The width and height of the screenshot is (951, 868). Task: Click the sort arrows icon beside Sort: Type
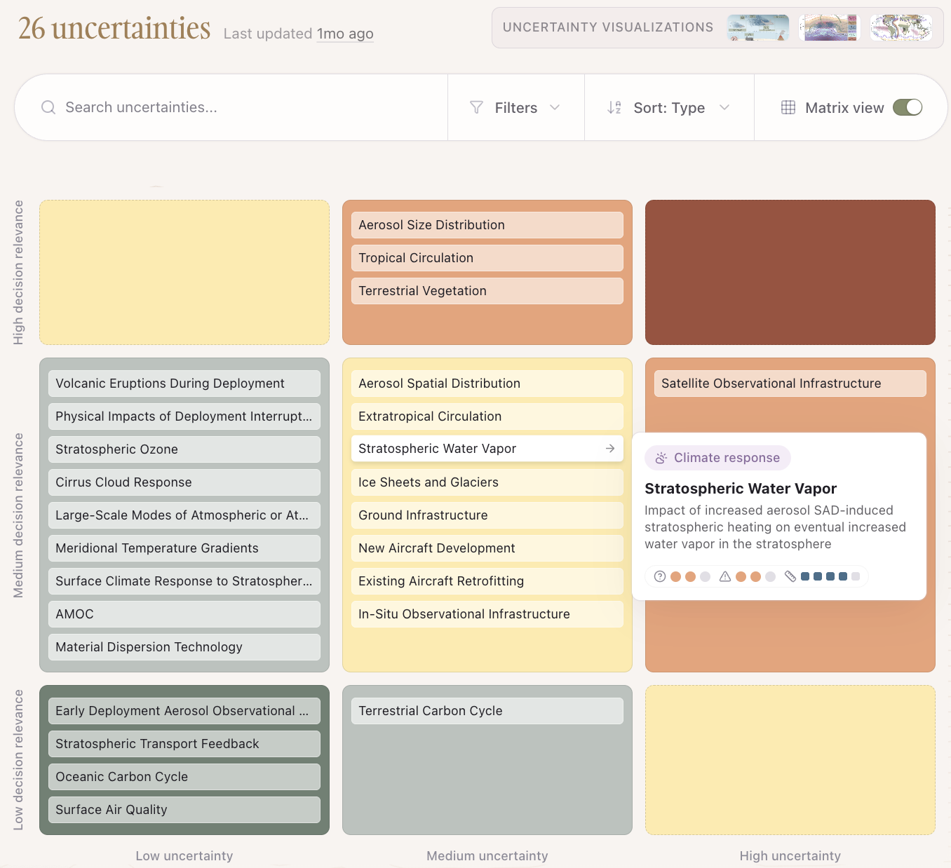(614, 107)
